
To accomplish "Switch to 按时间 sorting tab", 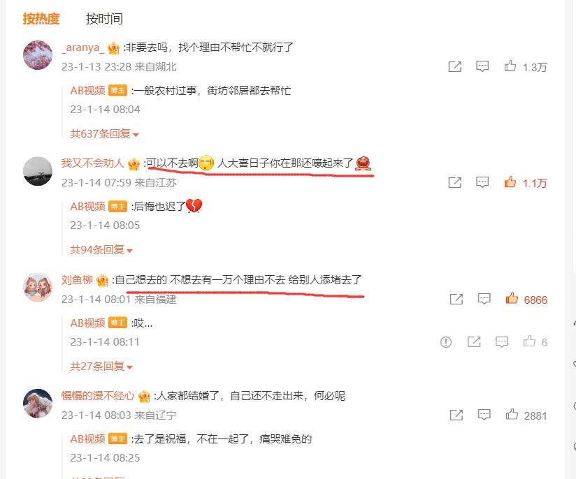I will click(104, 19).
